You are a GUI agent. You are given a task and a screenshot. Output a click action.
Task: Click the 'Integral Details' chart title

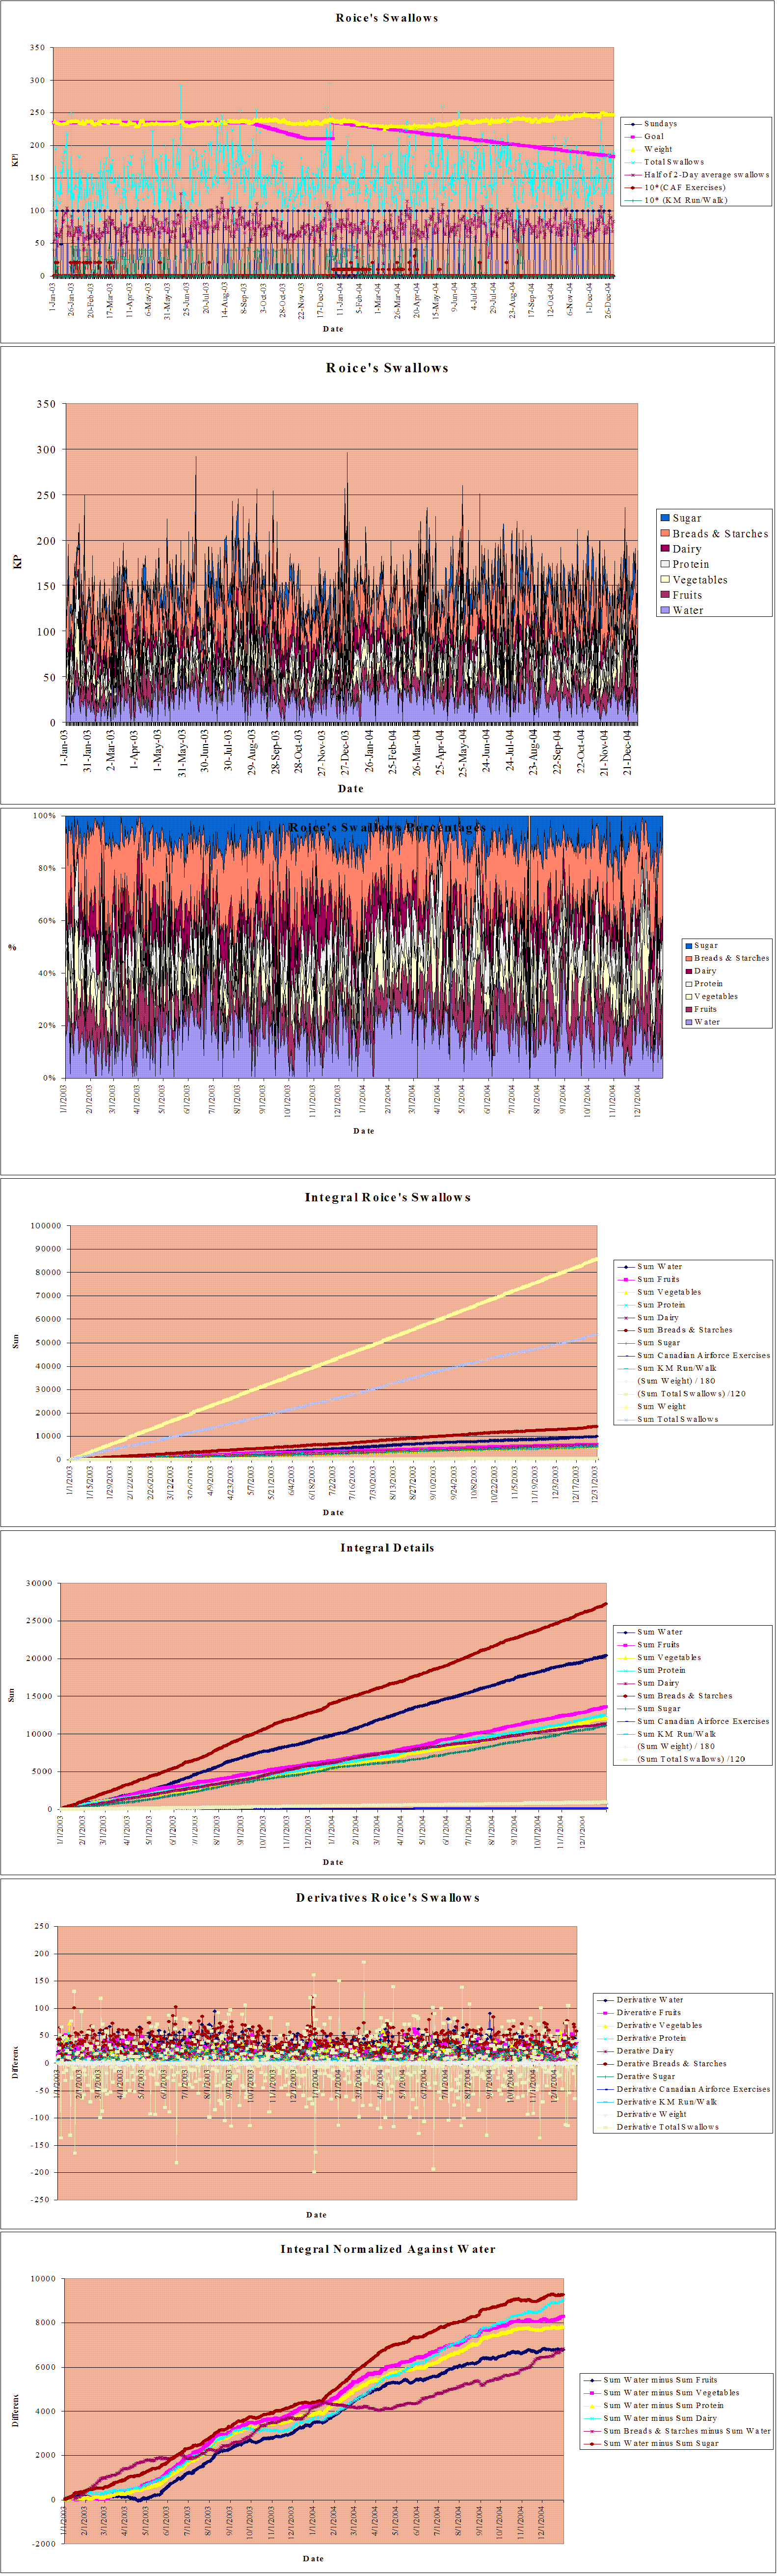pyautogui.click(x=387, y=1548)
